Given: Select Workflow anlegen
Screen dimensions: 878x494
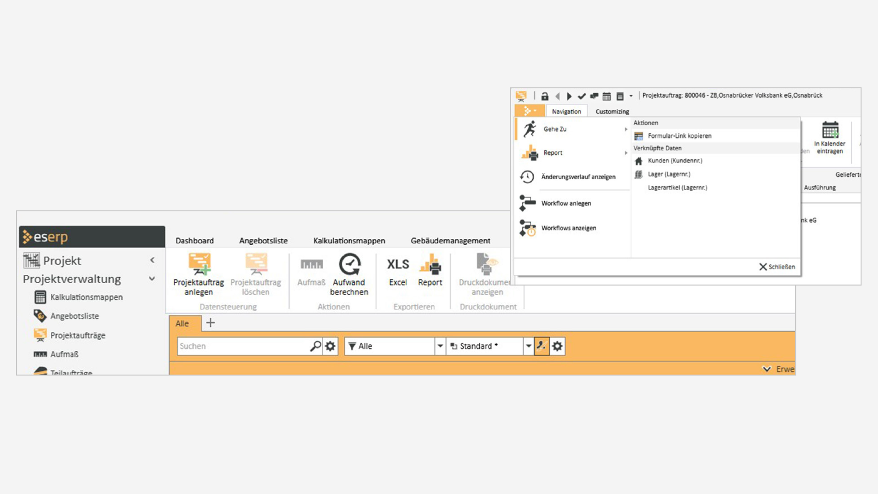Looking at the screenshot, I should tap(573, 203).
